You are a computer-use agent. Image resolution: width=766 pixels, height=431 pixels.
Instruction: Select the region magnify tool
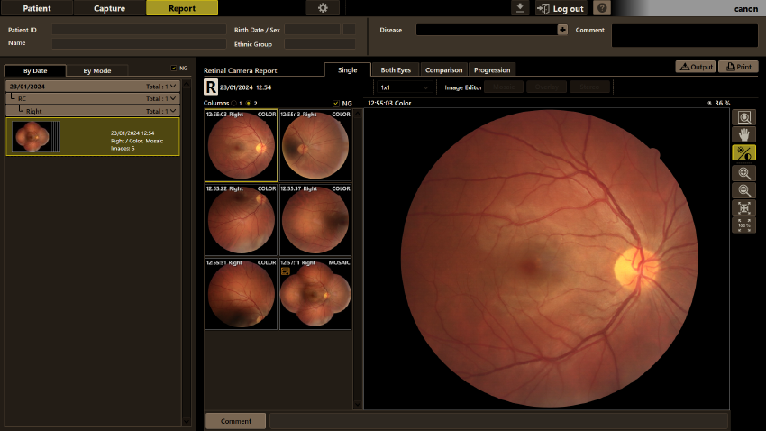tap(743, 117)
